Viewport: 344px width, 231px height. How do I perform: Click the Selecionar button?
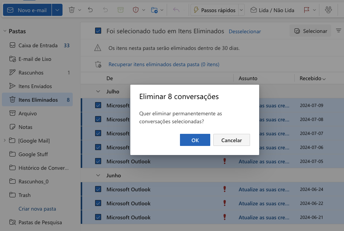311,31
